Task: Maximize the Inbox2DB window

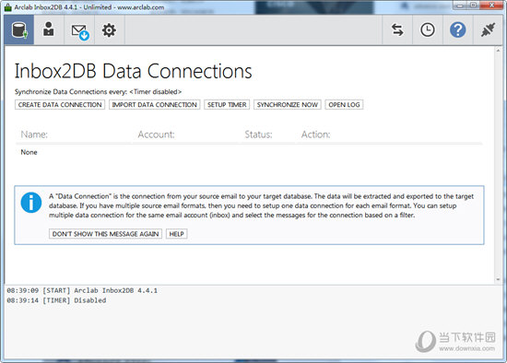Action: (x=473, y=6)
